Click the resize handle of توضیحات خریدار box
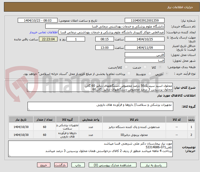Screen dimensions: 200x172 [x=10, y=155]
